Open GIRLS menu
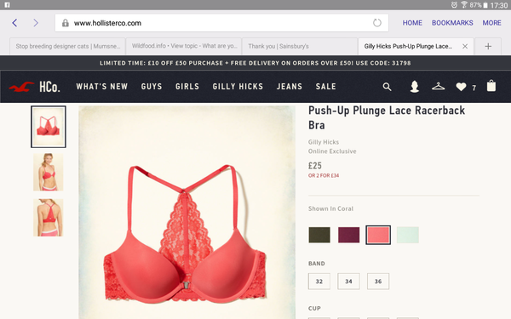This screenshot has width=511, height=319. pos(187,87)
